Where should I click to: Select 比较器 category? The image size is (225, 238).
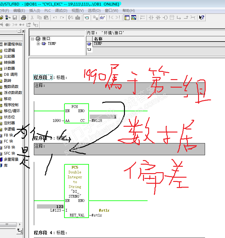coord(9,56)
